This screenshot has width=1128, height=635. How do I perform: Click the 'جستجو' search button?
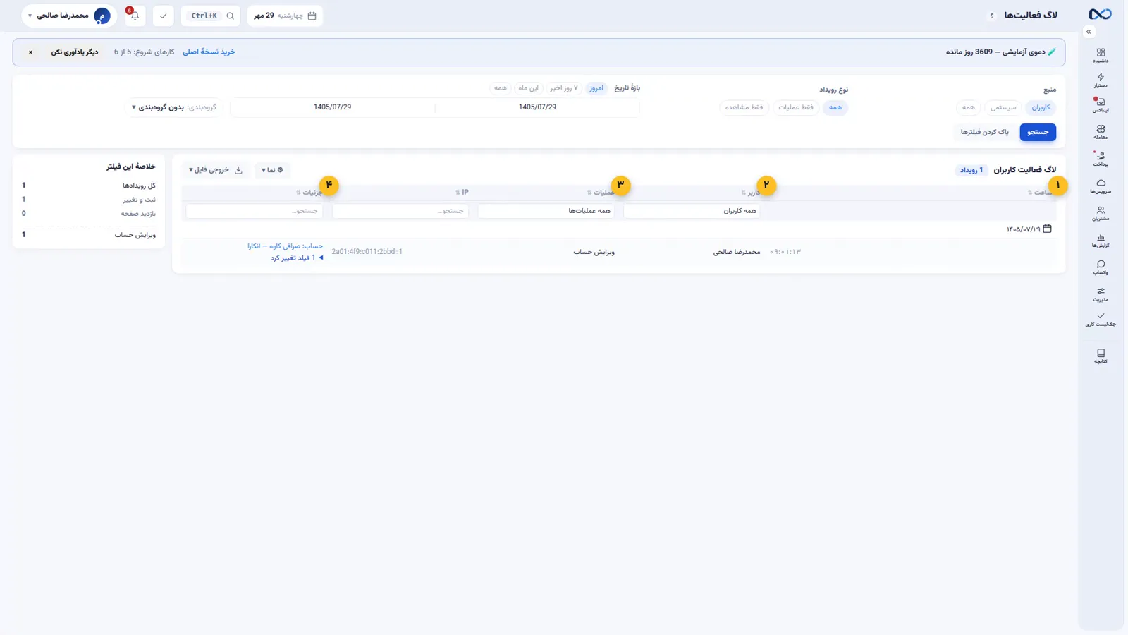pyautogui.click(x=1038, y=132)
